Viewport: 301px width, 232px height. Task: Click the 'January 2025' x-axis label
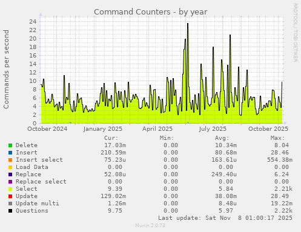coord(103,129)
